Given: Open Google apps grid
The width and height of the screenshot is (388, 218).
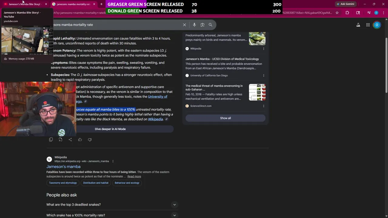Looking at the screenshot, I should [368, 25].
